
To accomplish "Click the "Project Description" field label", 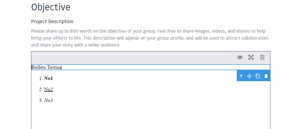I will (52, 21).
